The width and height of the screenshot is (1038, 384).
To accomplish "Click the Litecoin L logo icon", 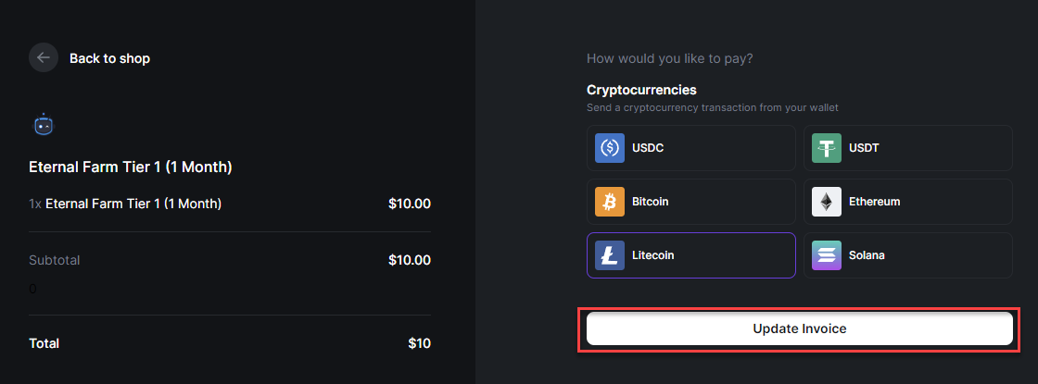I will 610,255.
